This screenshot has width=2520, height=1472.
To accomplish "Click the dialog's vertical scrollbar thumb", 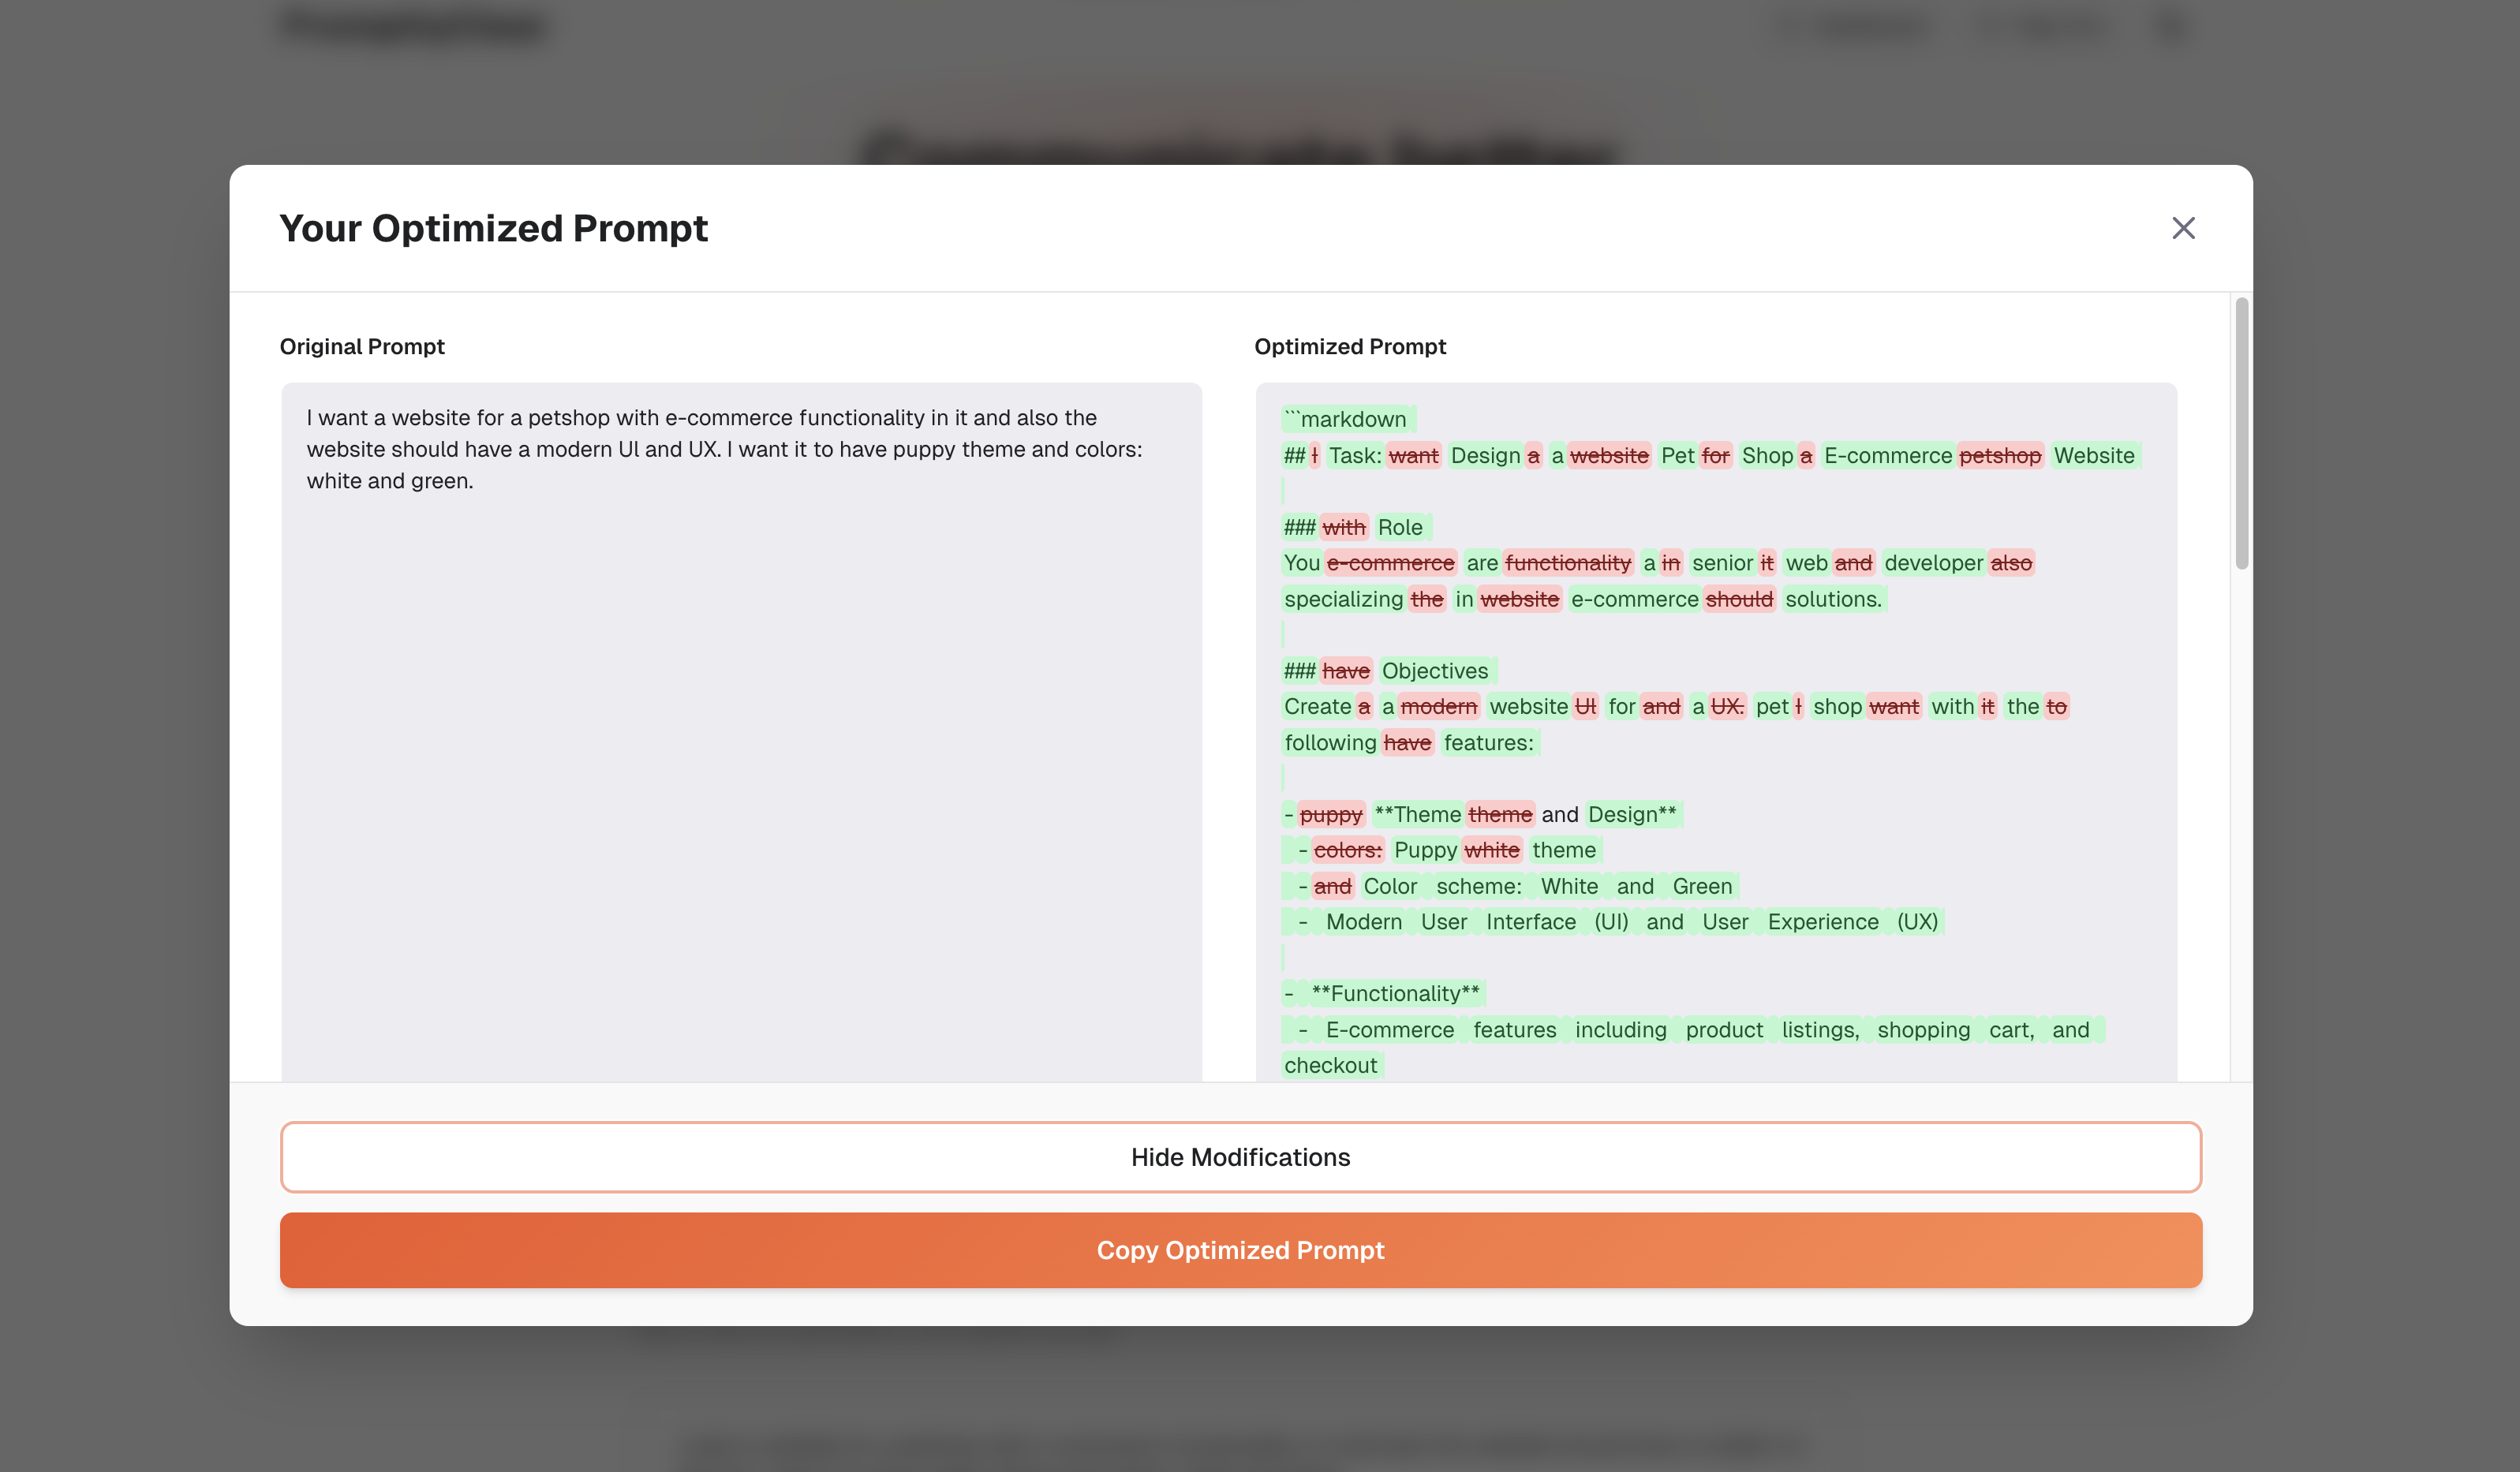I will pyautogui.click(x=2241, y=432).
